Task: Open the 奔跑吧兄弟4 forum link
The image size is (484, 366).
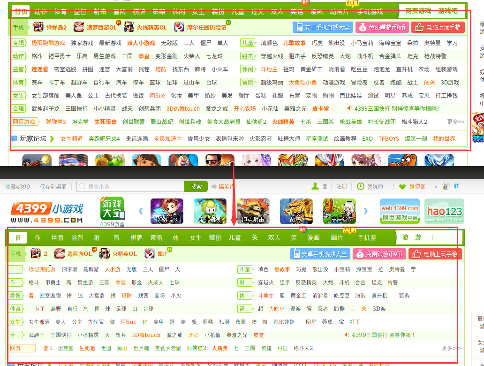Action: click(x=104, y=139)
